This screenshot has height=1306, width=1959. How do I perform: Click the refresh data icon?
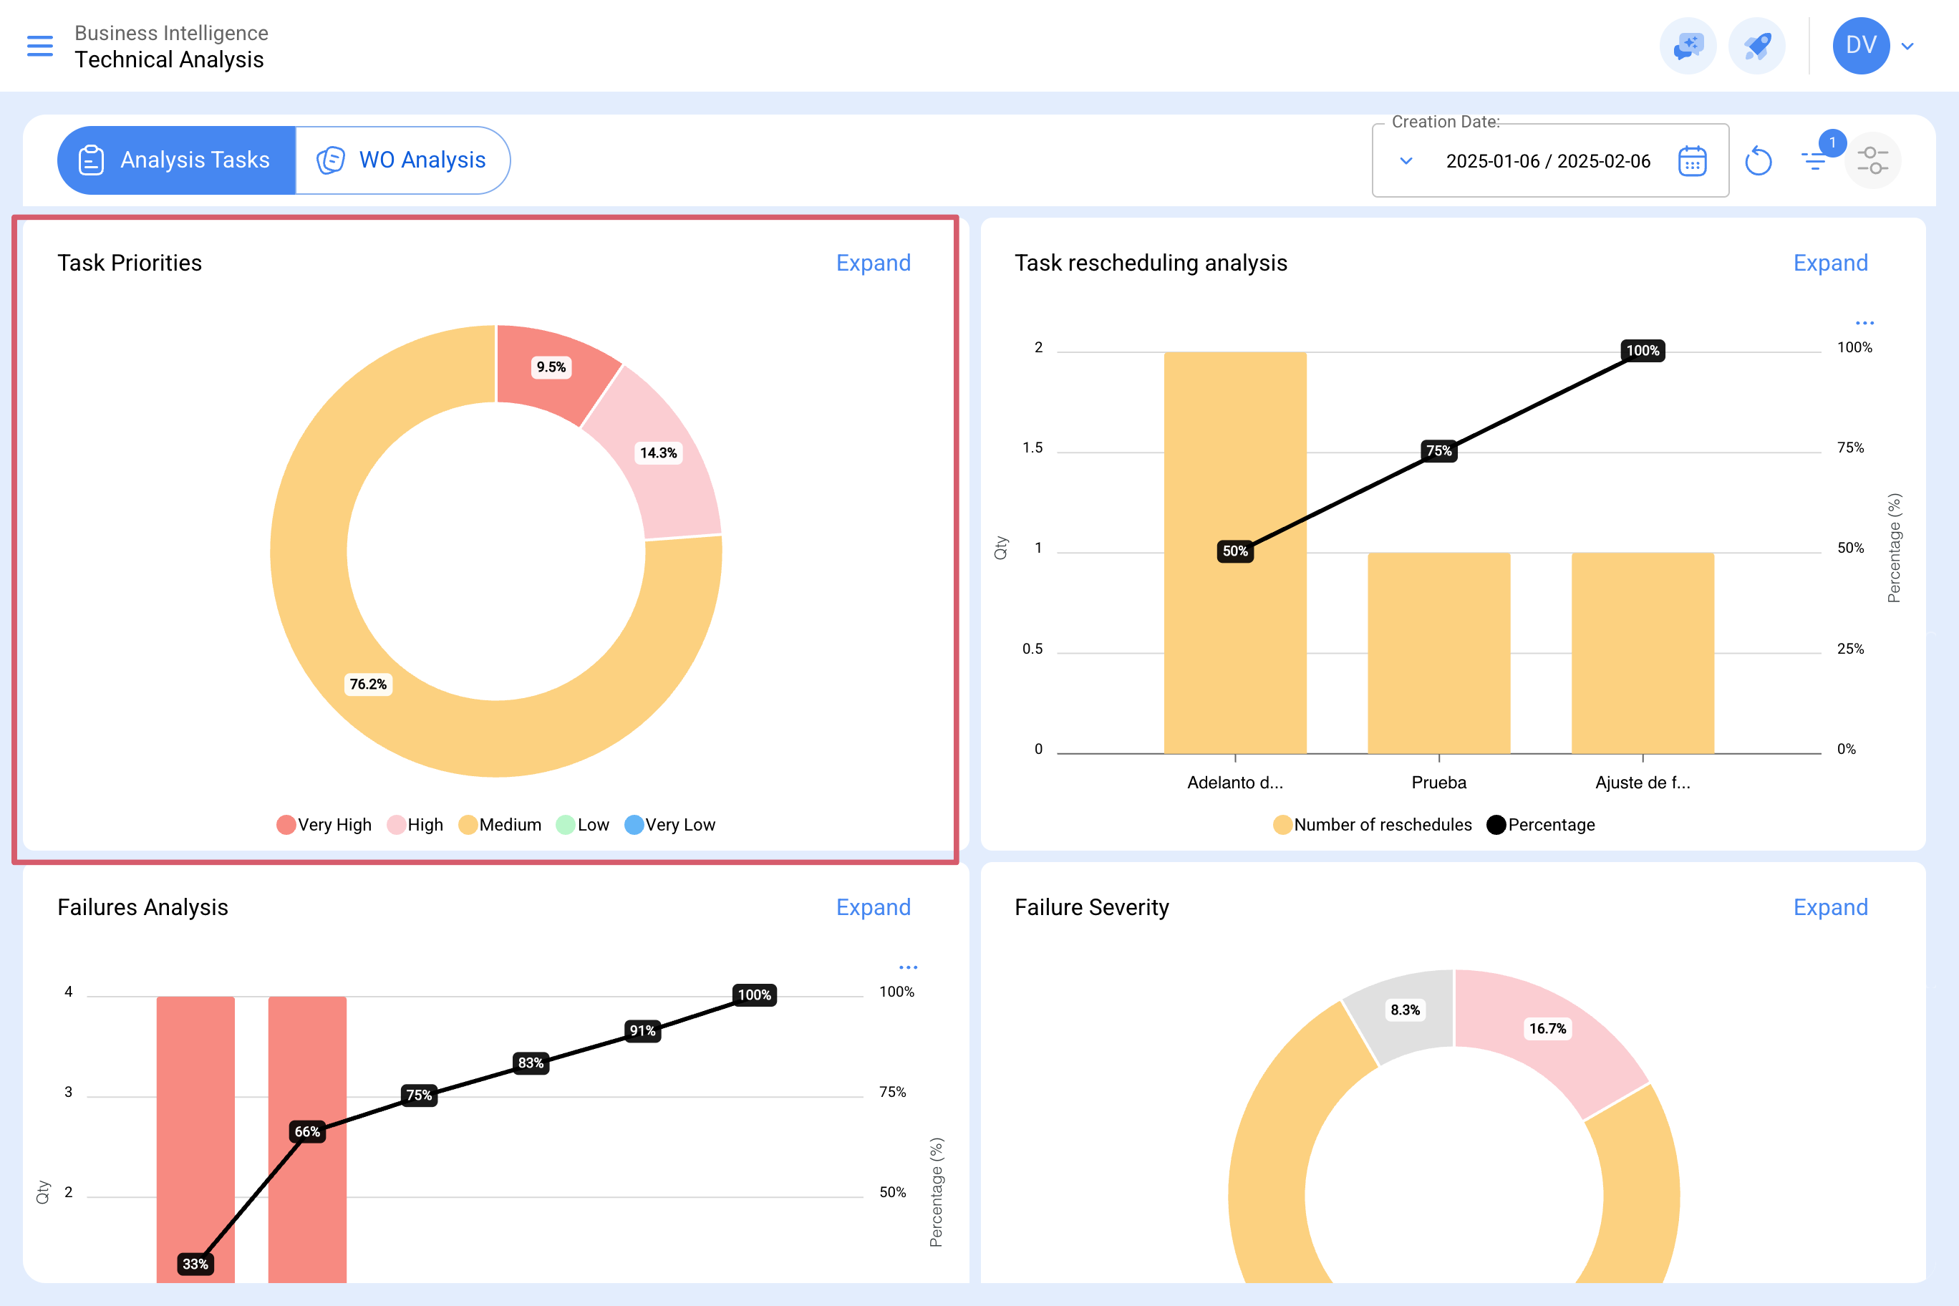click(x=1757, y=161)
